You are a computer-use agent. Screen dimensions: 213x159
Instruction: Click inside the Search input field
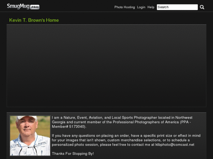click(x=177, y=7)
